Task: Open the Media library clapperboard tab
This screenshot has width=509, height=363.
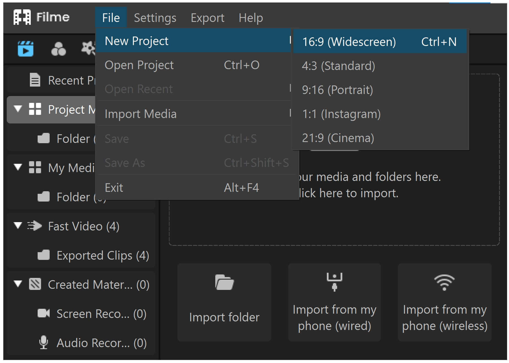Action: click(x=26, y=49)
